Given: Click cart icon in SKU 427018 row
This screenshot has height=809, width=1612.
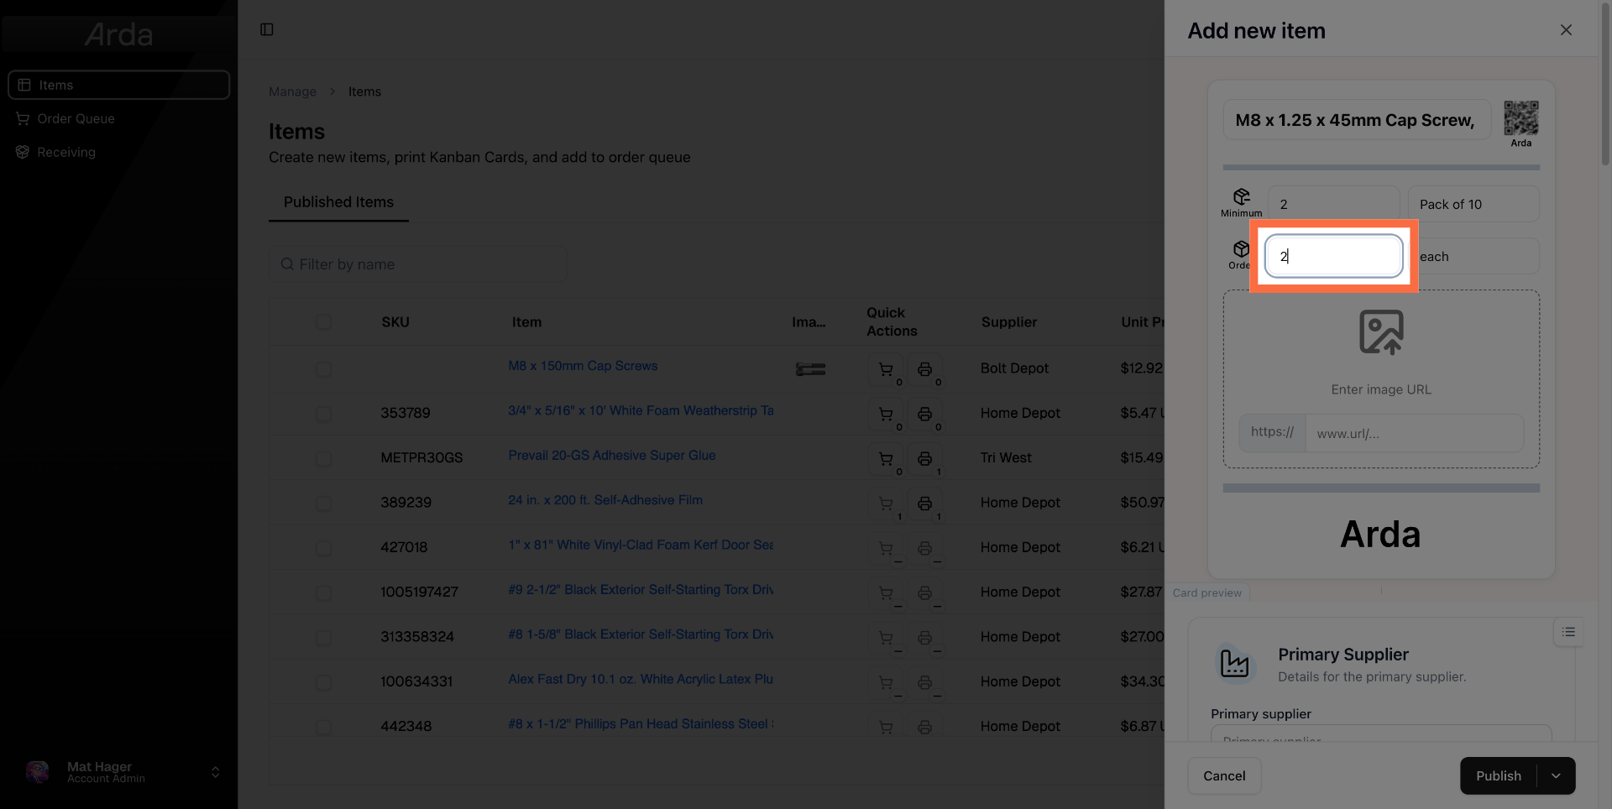Looking at the screenshot, I should (885, 548).
